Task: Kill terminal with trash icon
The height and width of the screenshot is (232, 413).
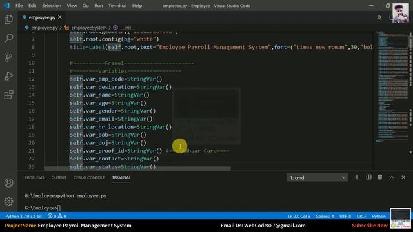Action: pos(380,177)
